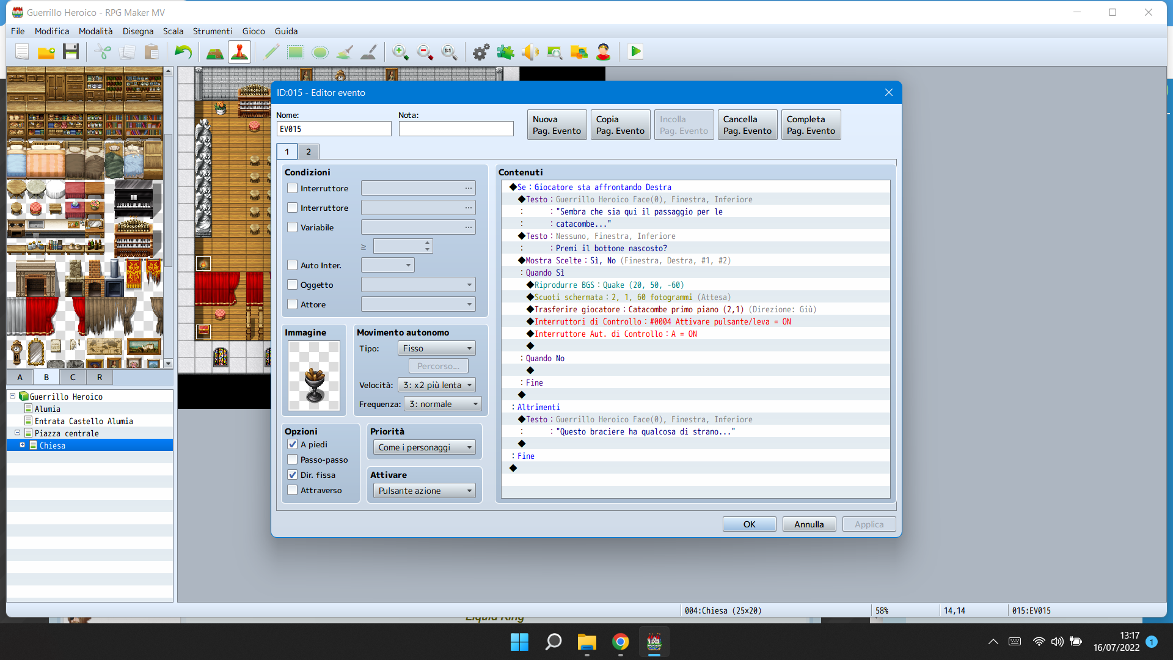Click the Zoom In magnifier
This screenshot has height=660, width=1173.
pyautogui.click(x=400, y=52)
